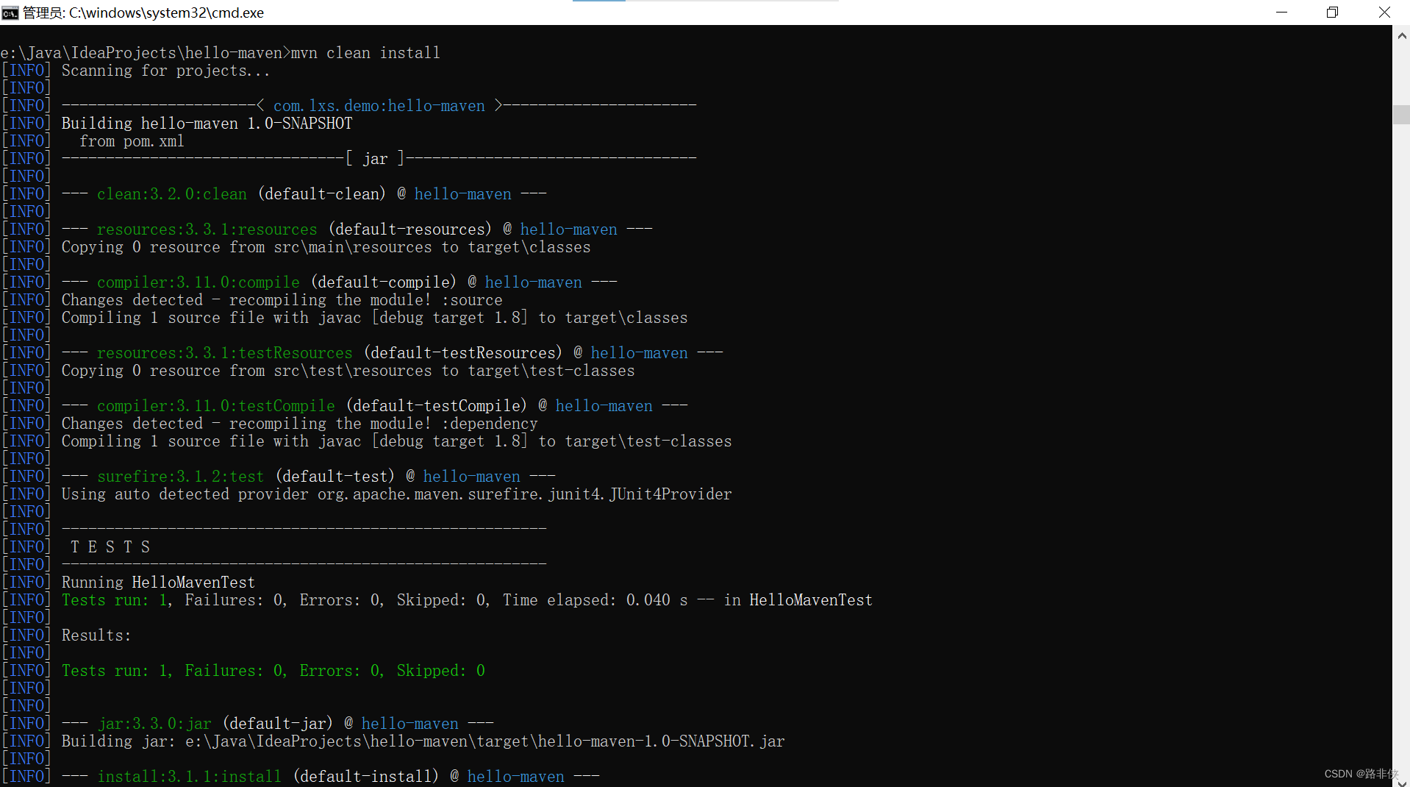Image resolution: width=1410 pixels, height=787 pixels.
Task: Click 'target\test-classes' copying resource line
Action: click(x=348, y=371)
